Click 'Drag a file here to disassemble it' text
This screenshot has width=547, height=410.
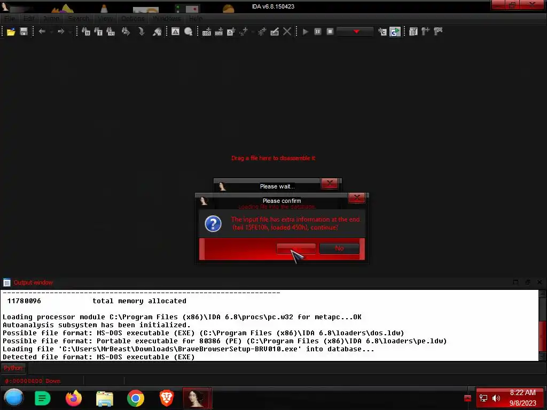tap(273, 158)
